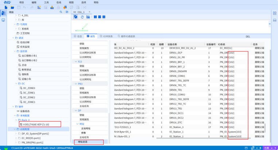The image size is (278, 150).
Task: Collapse the DC tree node
Action: [13, 83]
